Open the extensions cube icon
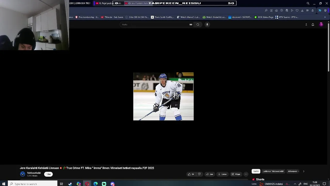Viewport: 330px width, 186px height. tap(325, 11)
